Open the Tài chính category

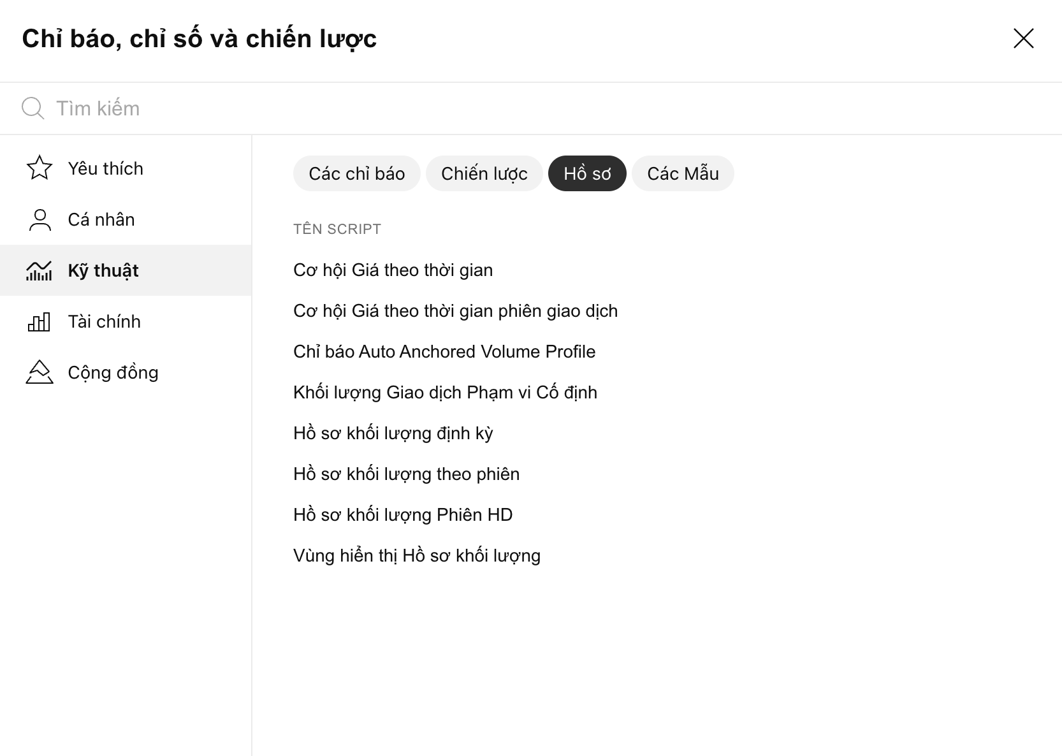(126, 321)
